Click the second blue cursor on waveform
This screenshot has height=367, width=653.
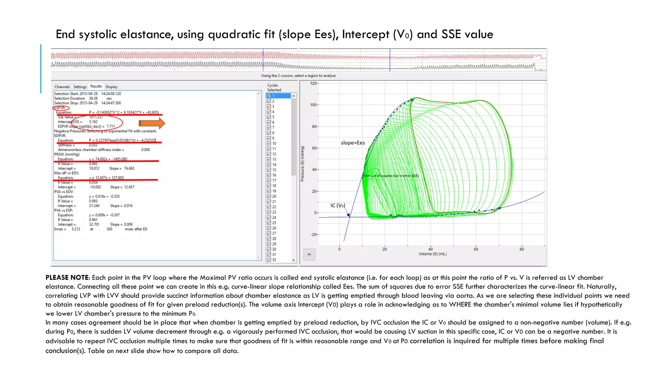tap(390, 61)
